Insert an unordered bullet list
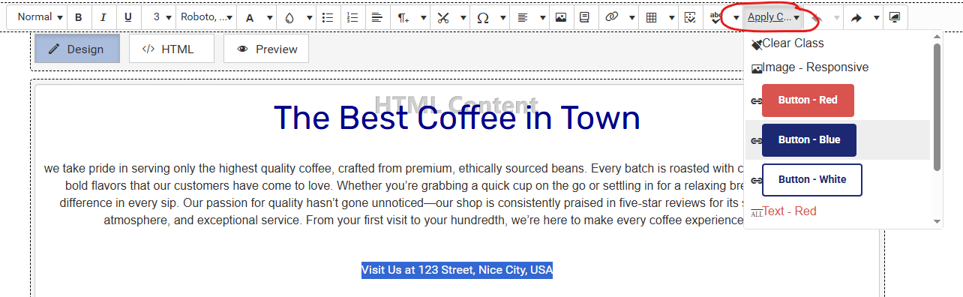963x297 pixels. coord(328,17)
